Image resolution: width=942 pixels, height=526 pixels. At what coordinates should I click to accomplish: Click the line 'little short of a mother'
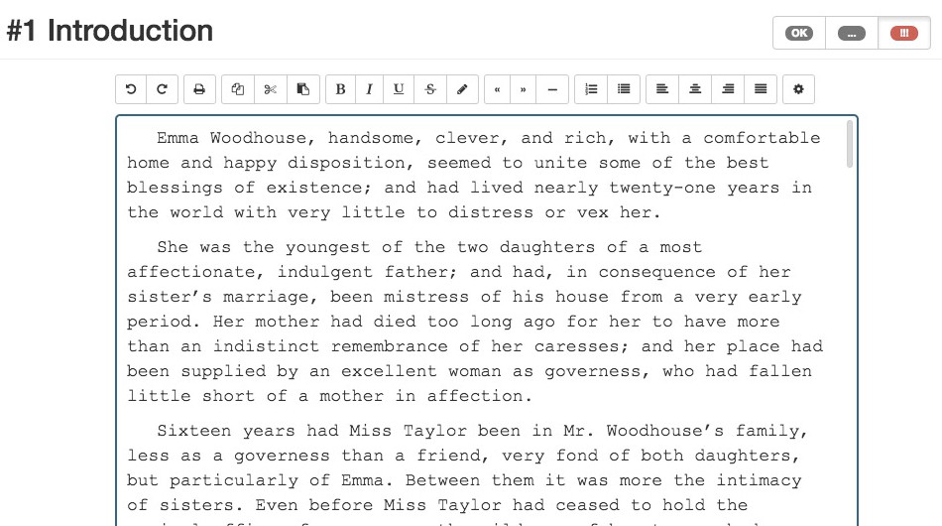click(x=254, y=396)
